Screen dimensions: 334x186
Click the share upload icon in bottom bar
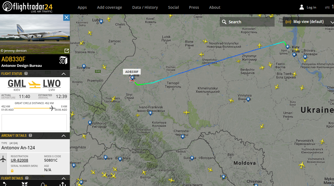click(x=63, y=184)
